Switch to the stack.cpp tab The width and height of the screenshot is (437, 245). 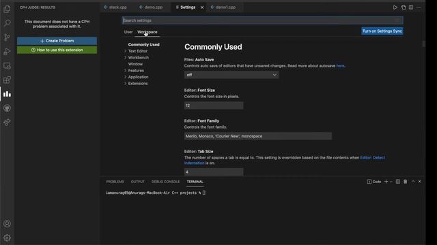[117, 7]
